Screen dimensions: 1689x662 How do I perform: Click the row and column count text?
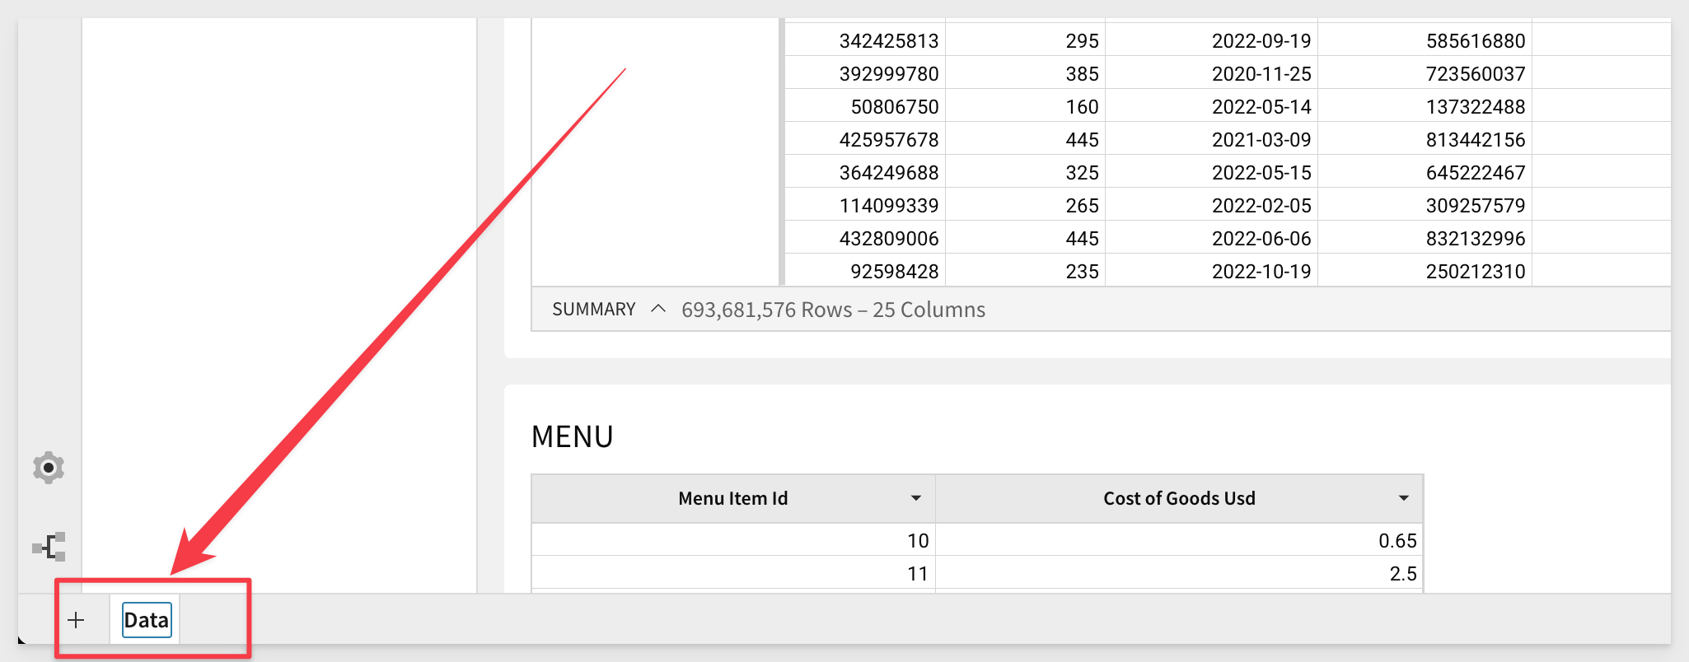click(x=833, y=310)
